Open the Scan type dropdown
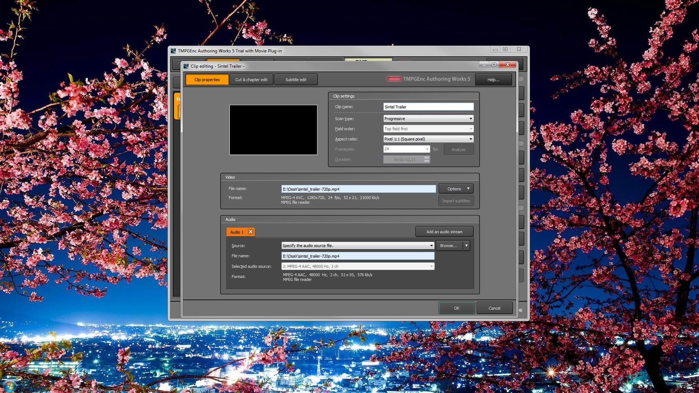This screenshot has width=699, height=393. tap(428, 119)
